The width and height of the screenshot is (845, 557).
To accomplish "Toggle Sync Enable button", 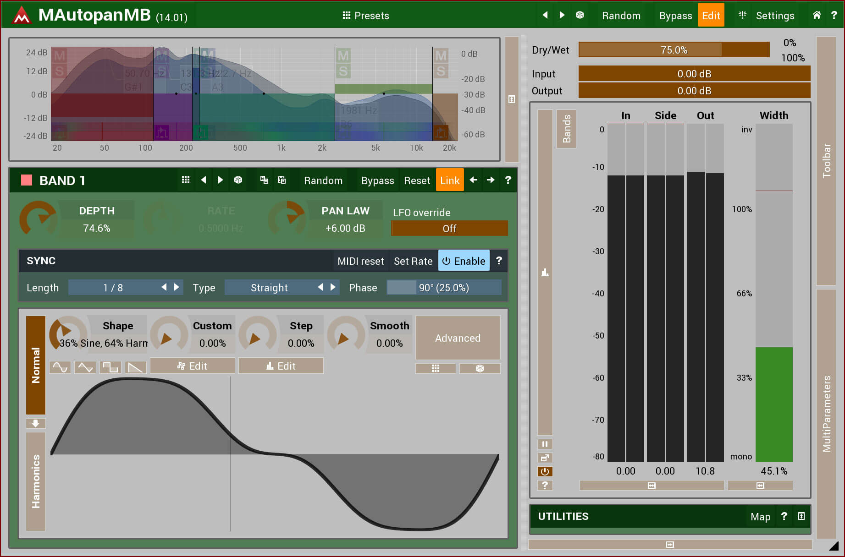I will pyautogui.click(x=464, y=261).
